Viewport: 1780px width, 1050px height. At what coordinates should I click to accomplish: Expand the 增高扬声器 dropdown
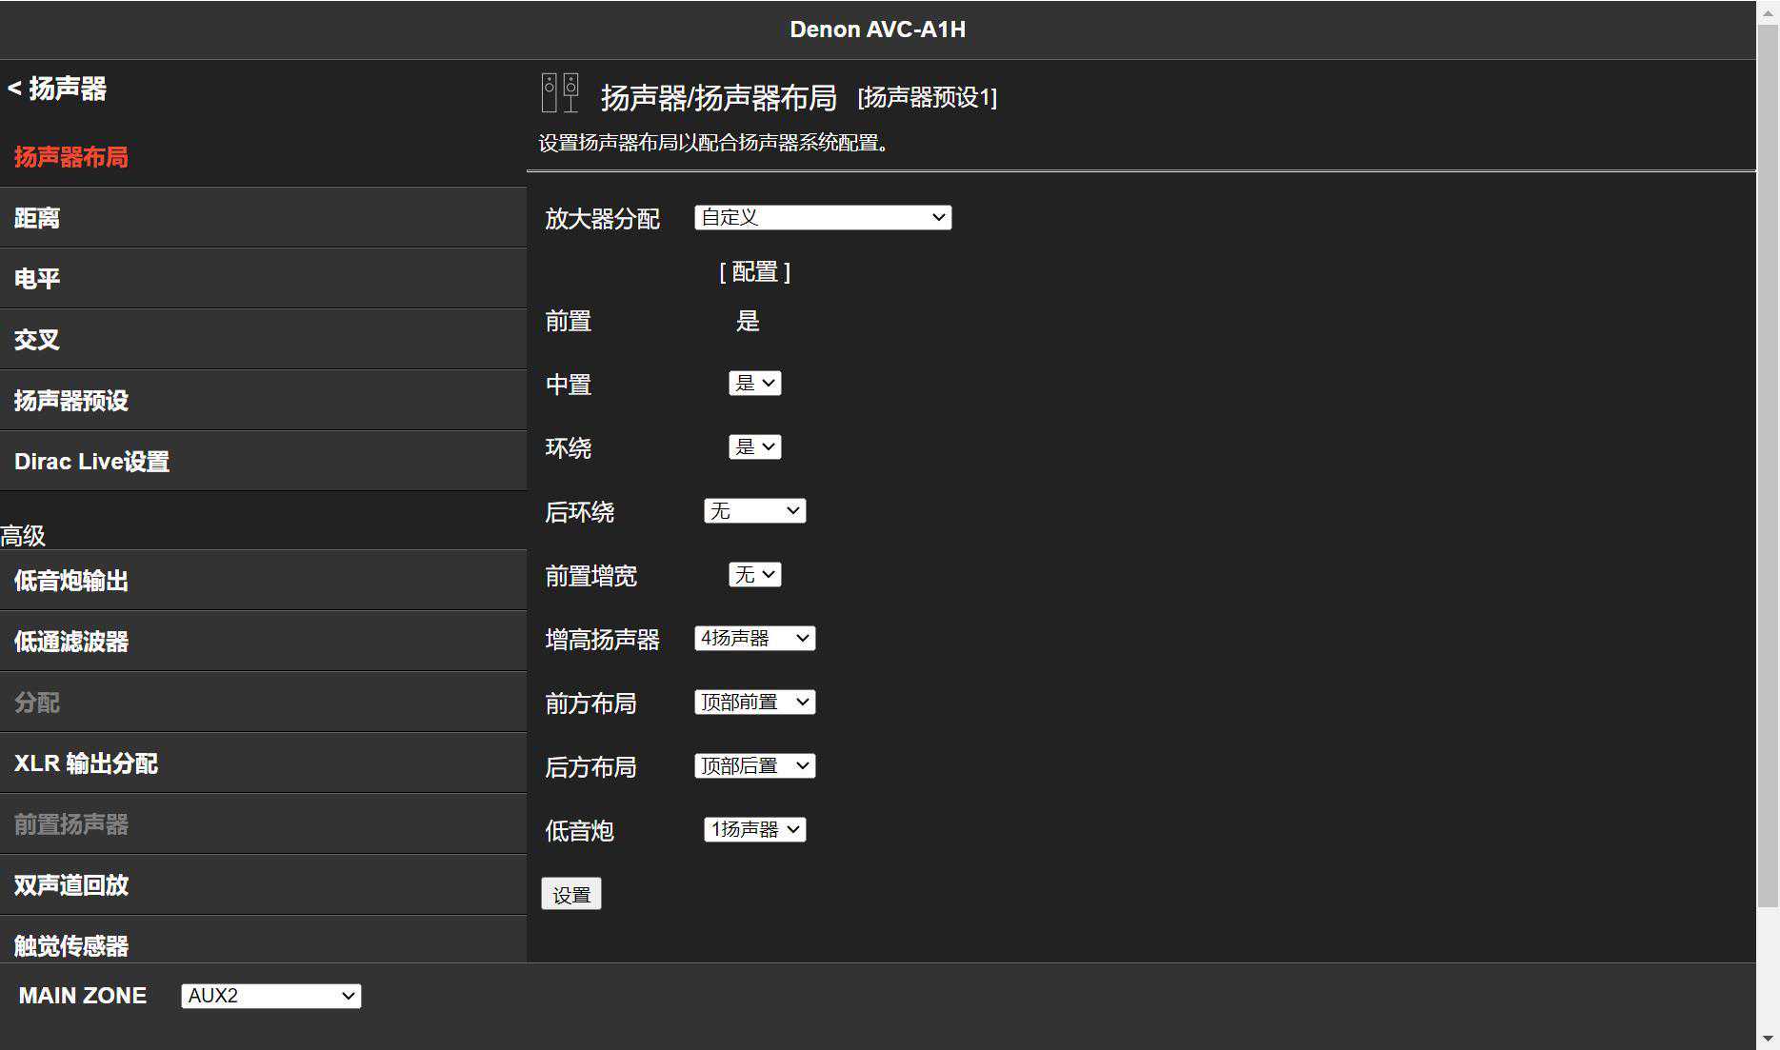pos(754,639)
